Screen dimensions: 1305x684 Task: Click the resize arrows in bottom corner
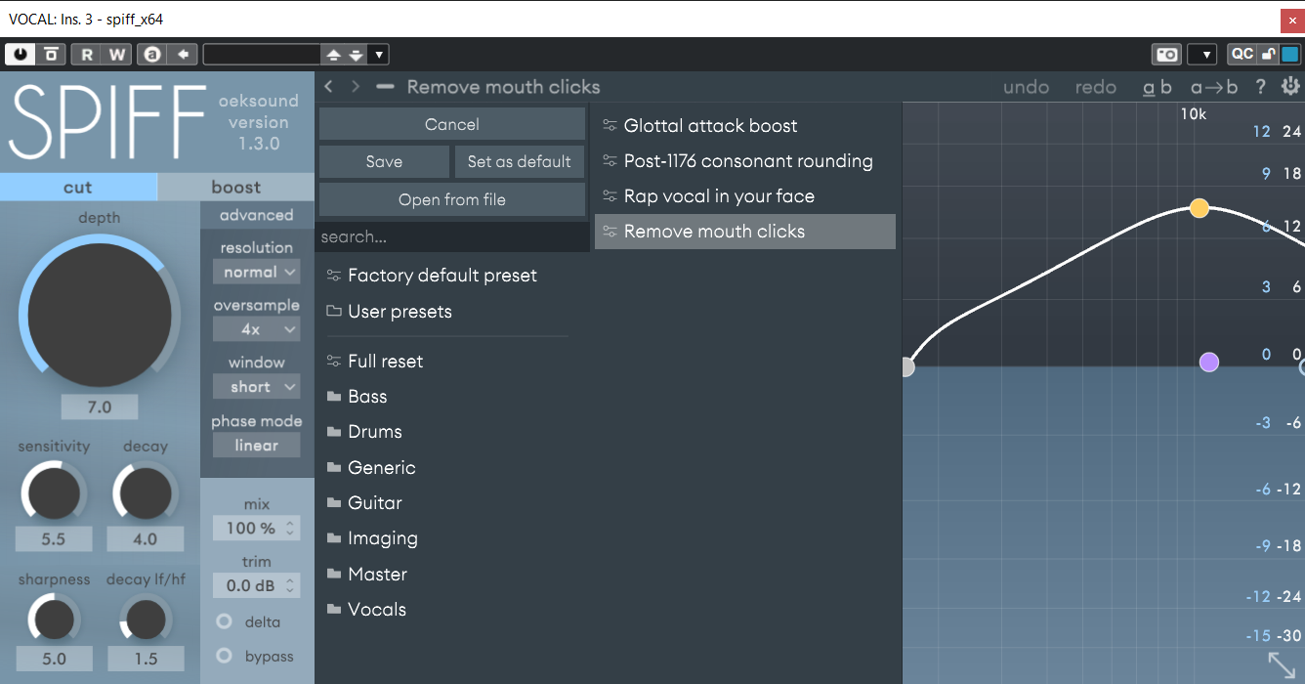[x=1282, y=665]
